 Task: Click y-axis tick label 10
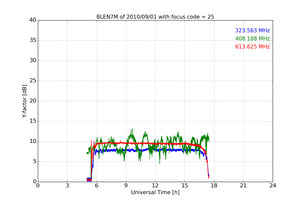coord(33,141)
